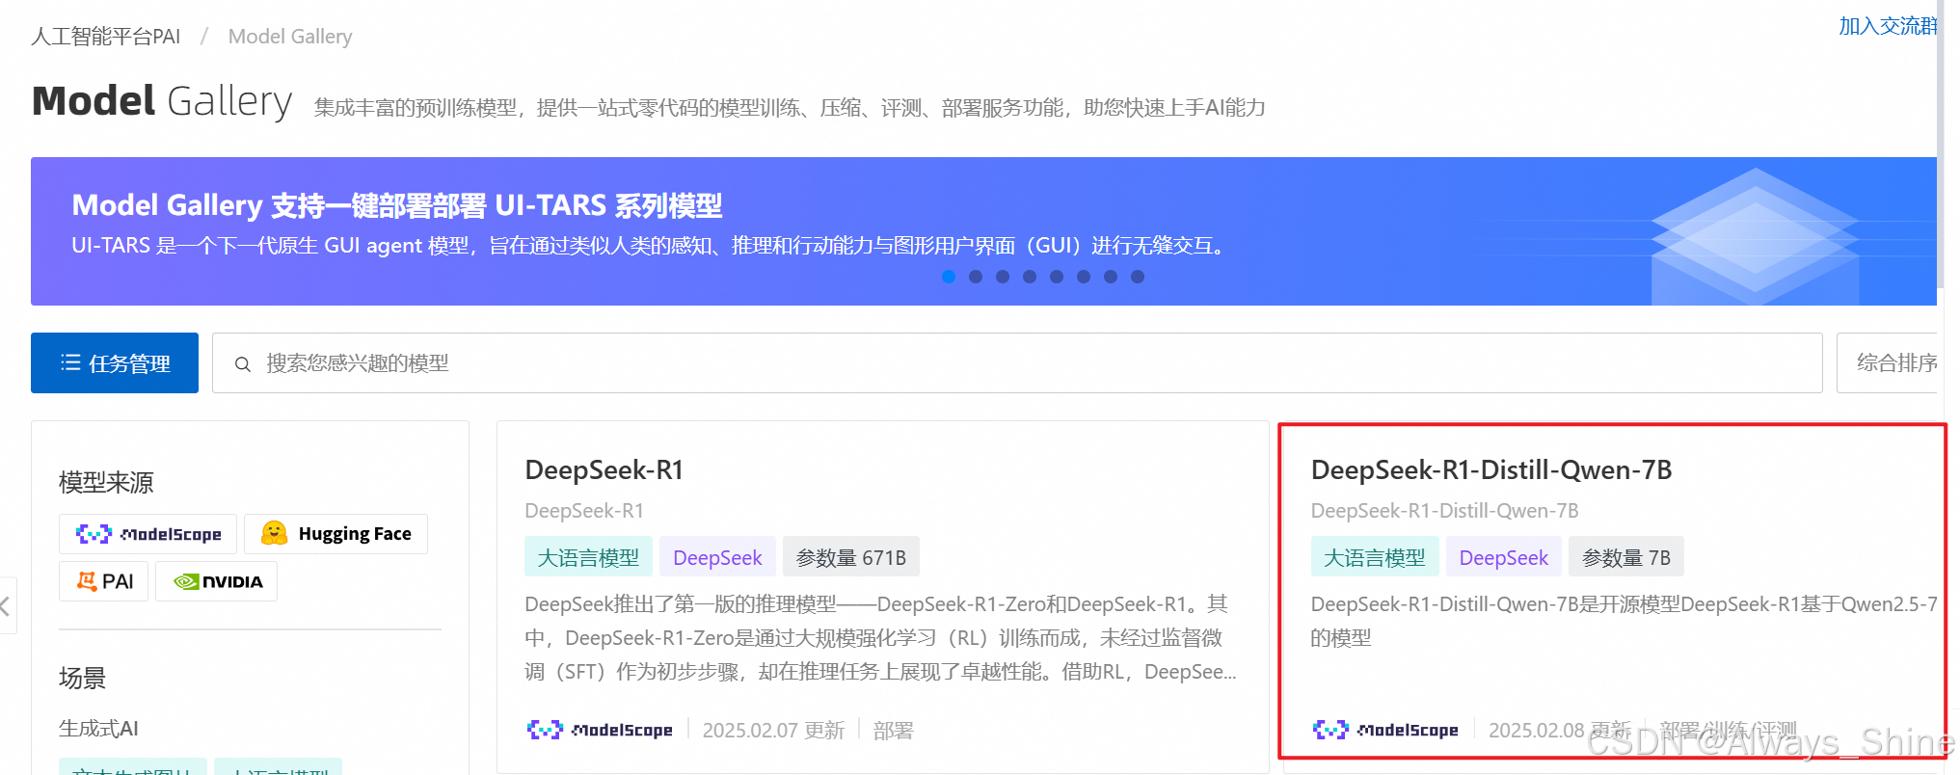1960x775 pixels.
Task: Open the DeepSeek-R1-Distill-Qwen-7B card title
Action: [1491, 470]
